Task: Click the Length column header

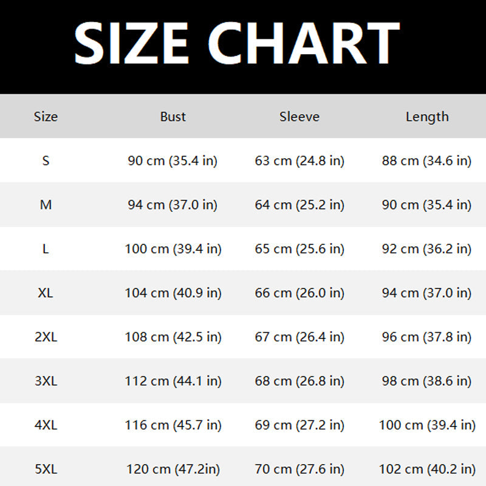Action: coord(427,117)
